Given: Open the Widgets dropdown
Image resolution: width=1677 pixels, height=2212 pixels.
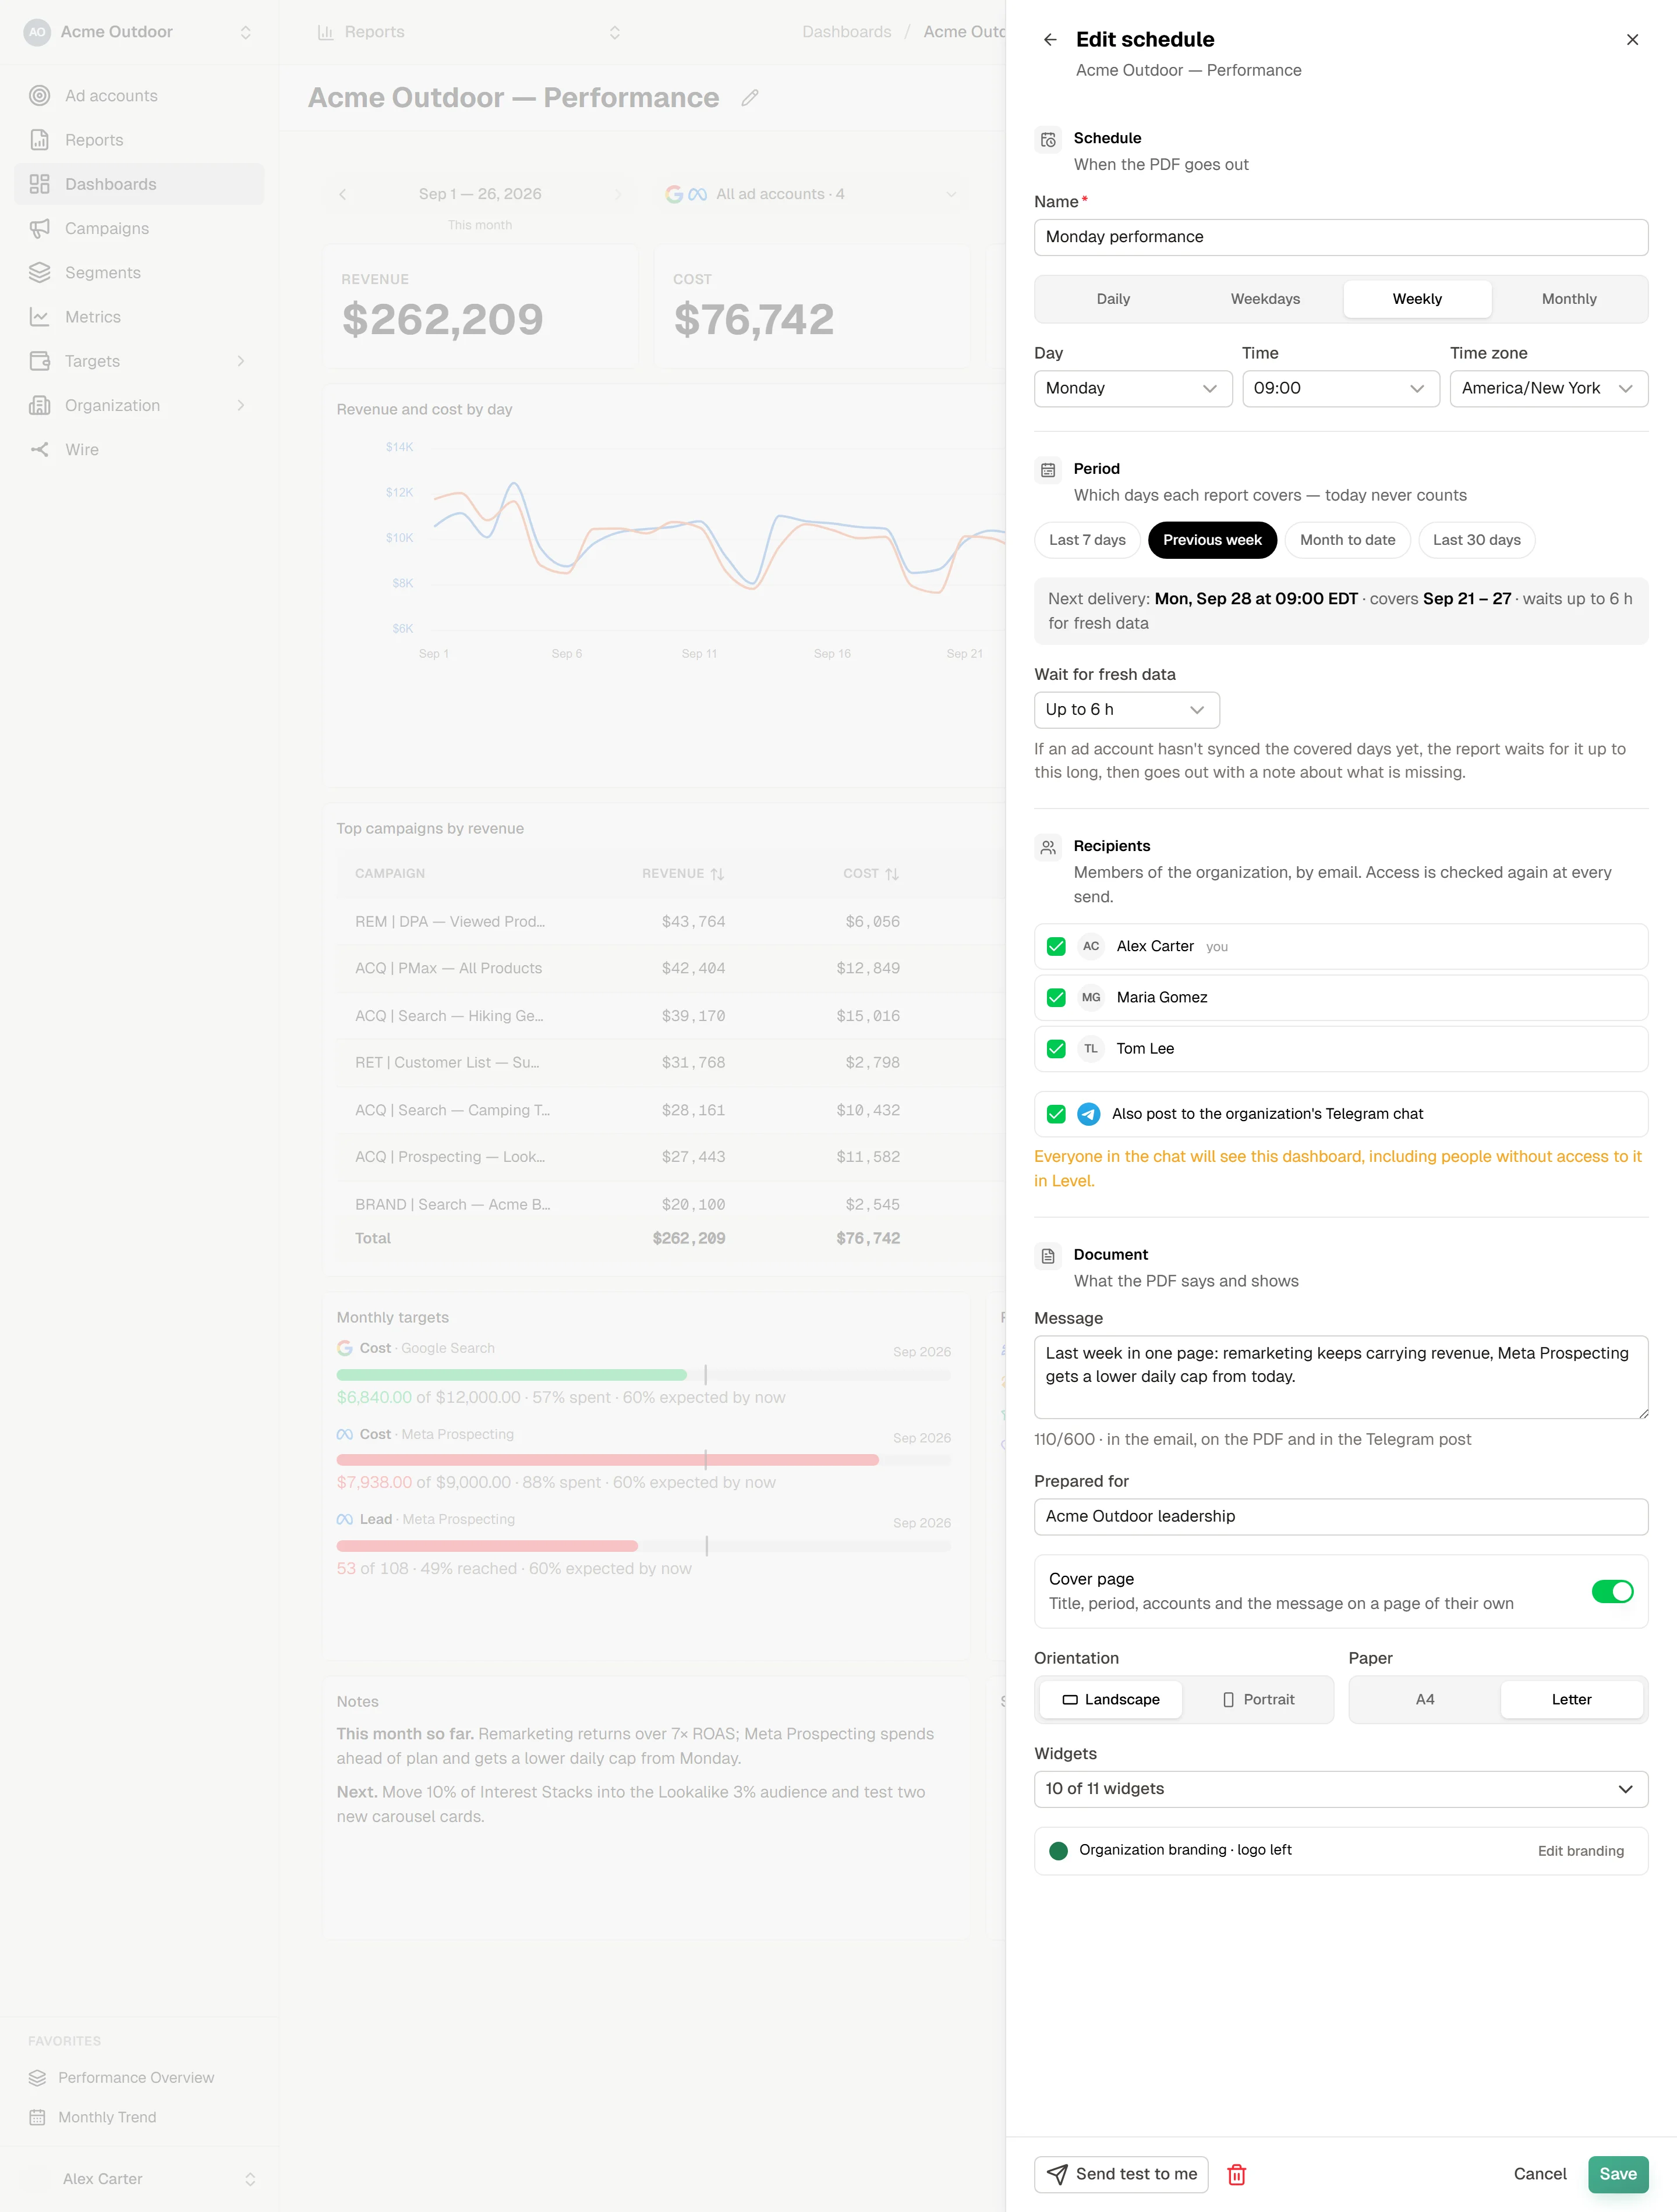Looking at the screenshot, I should (1341, 1789).
